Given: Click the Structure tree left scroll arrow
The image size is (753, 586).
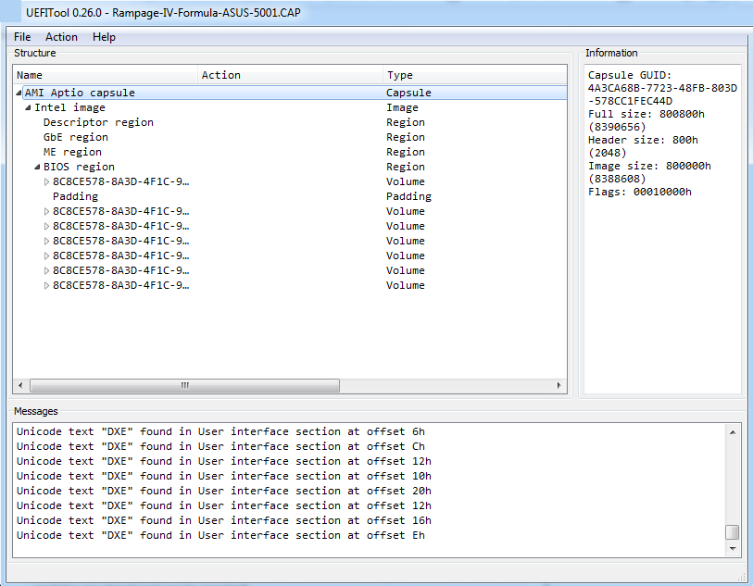Looking at the screenshot, I should tap(20, 385).
